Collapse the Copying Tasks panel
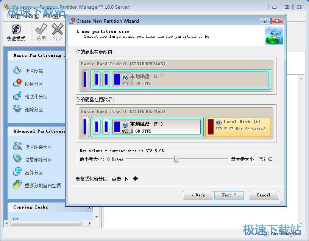This screenshot has width=309, height=241. click(89, 208)
